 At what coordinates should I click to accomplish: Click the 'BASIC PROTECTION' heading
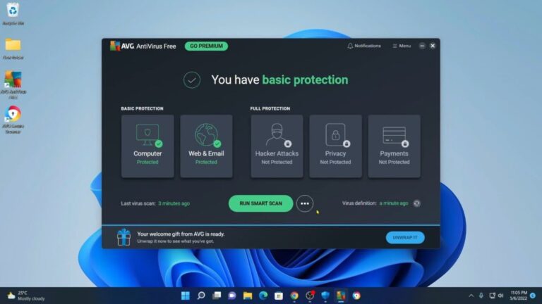coord(142,108)
